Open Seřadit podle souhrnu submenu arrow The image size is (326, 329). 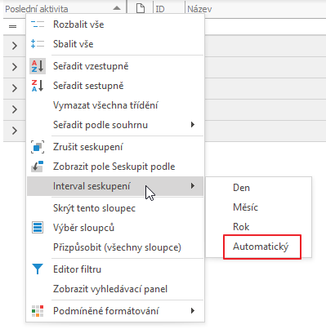[193, 125]
